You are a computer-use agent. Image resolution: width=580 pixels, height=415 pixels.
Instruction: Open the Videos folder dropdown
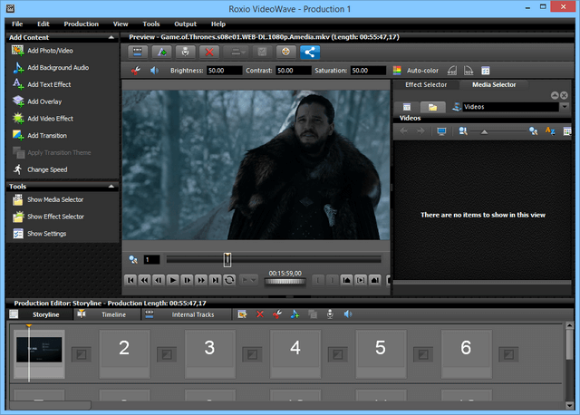click(x=564, y=107)
